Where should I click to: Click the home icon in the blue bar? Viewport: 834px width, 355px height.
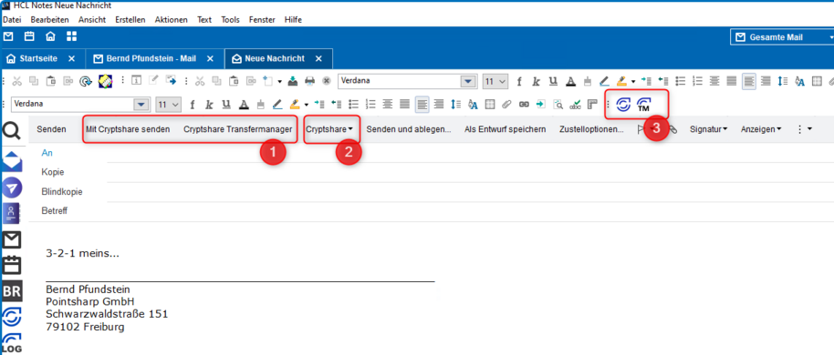click(x=50, y=36)
